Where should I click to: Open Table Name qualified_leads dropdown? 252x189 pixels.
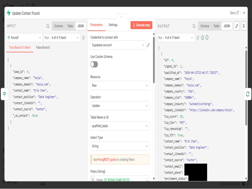coord(120,126)
